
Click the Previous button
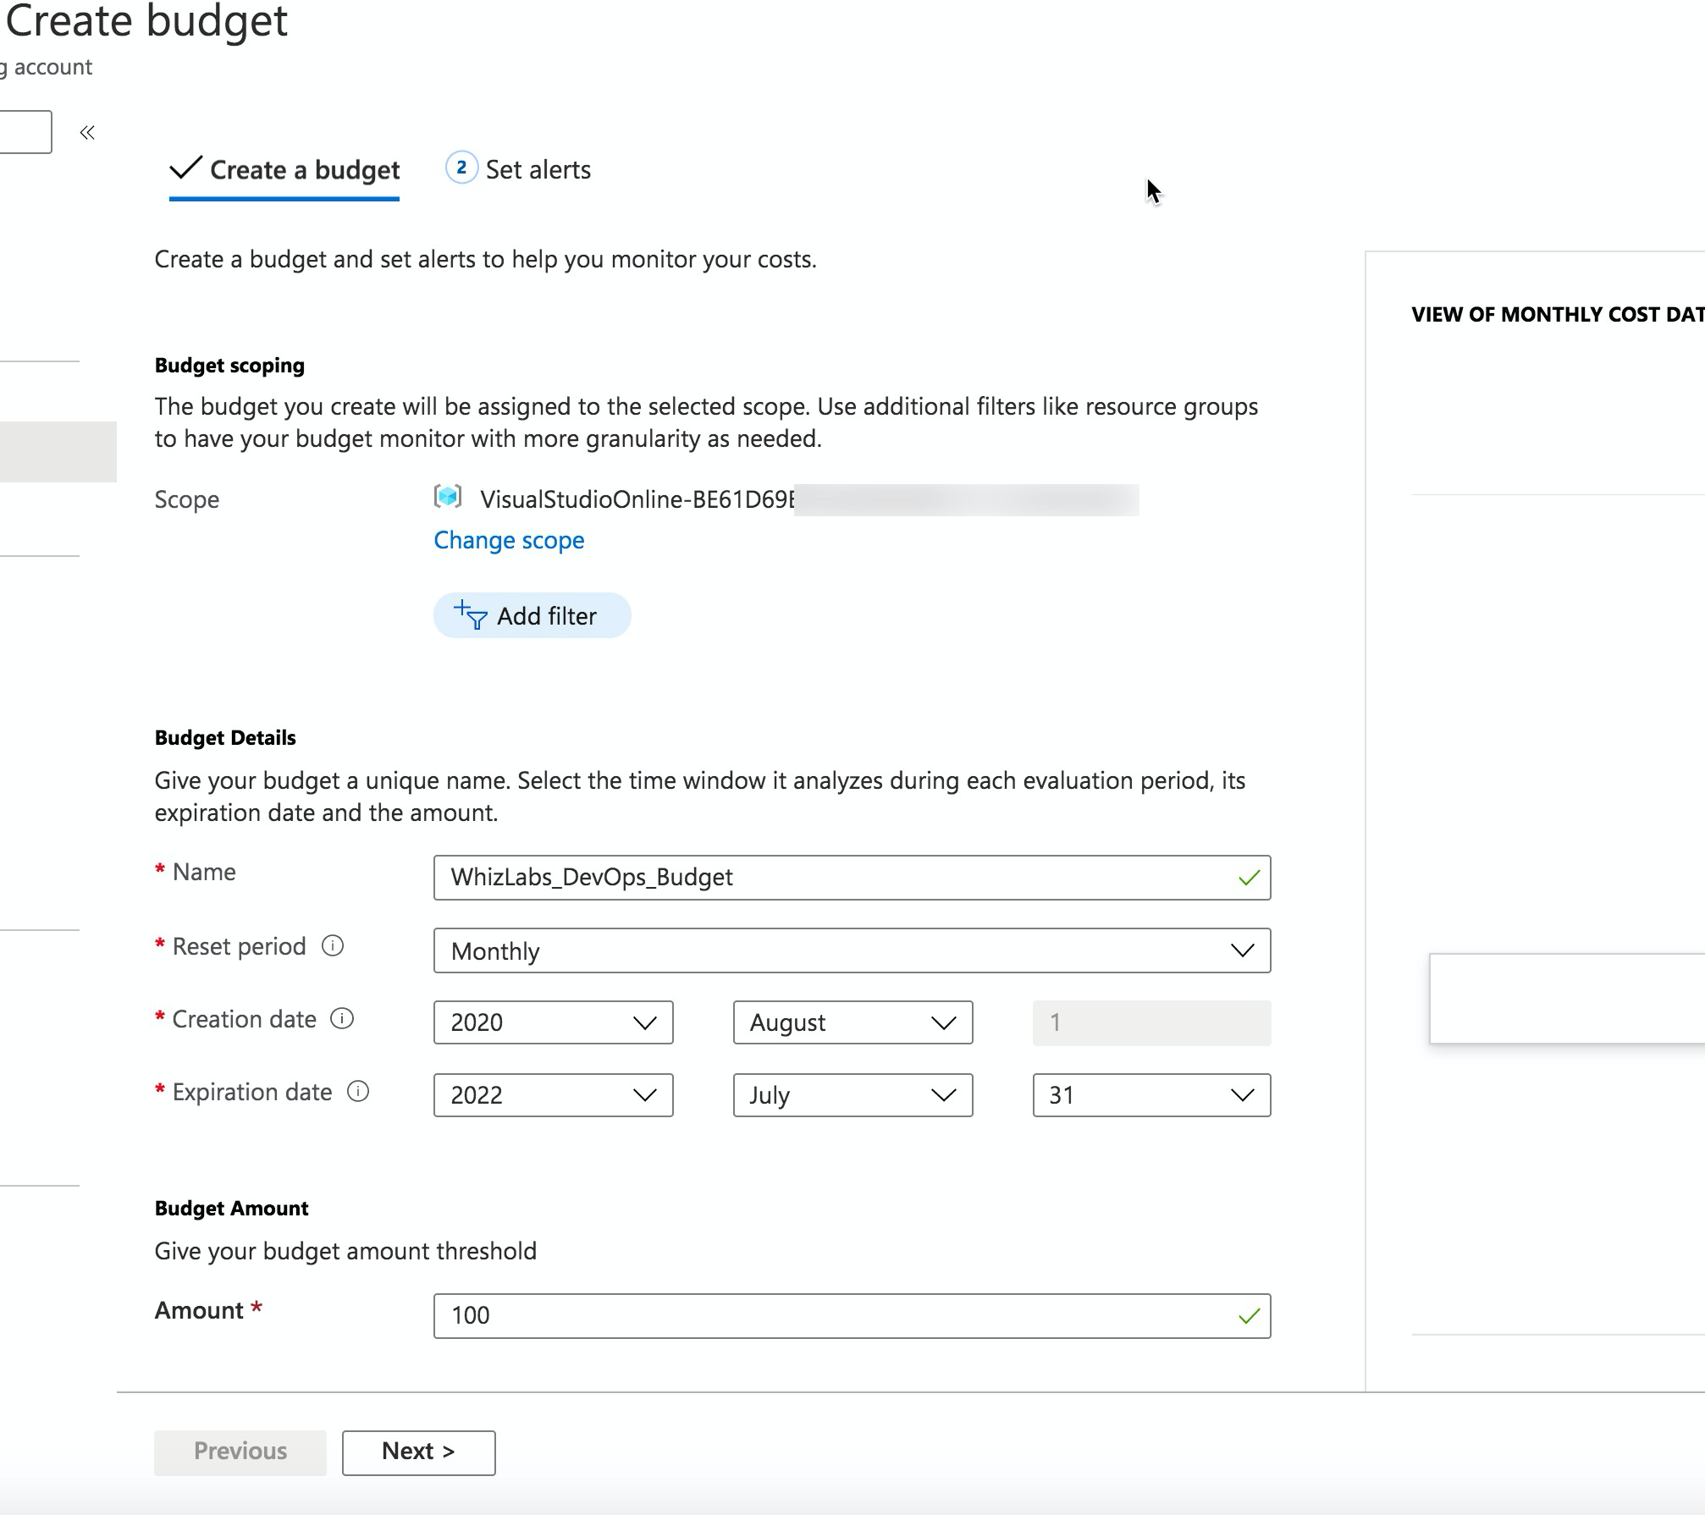coord(240,1452)
